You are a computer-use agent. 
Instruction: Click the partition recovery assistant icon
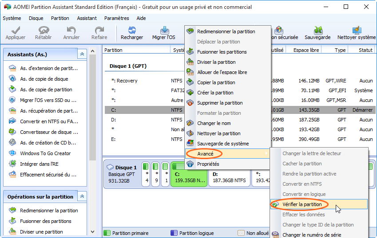[x=12, y=111]
